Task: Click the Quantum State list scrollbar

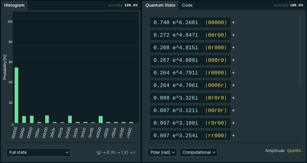Action: [x=300, y=50]
